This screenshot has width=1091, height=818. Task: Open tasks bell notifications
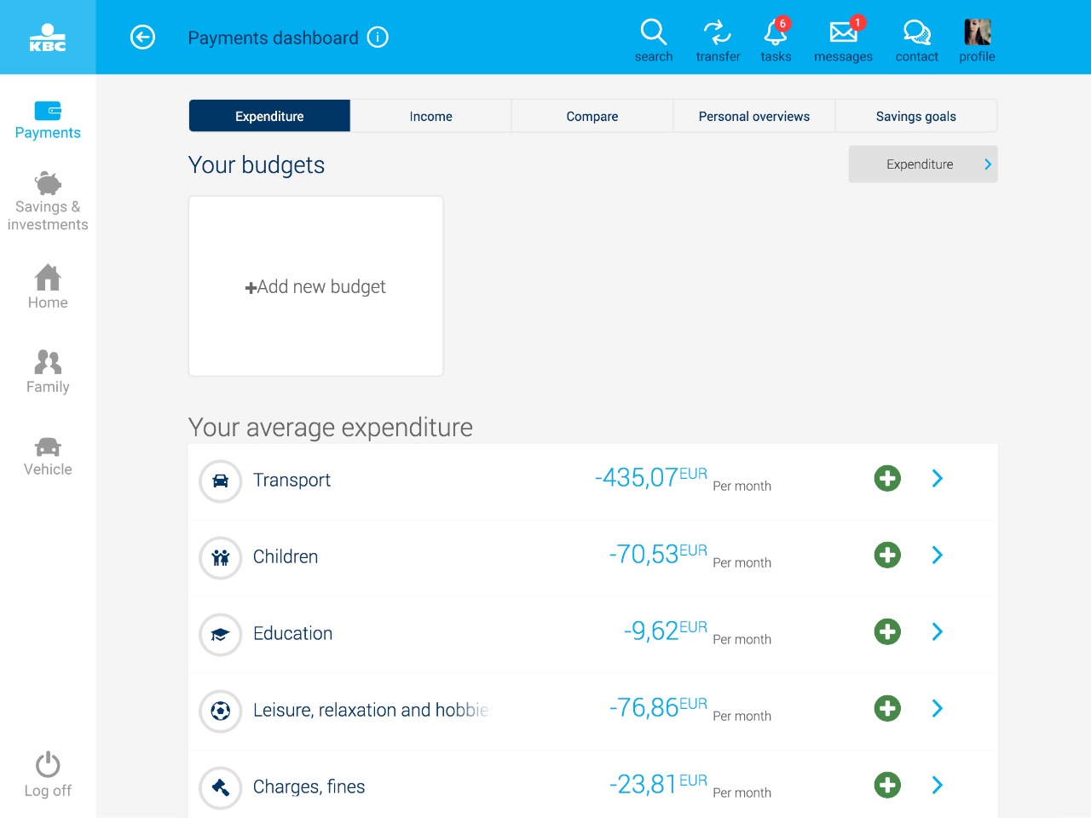click(776, 40)
